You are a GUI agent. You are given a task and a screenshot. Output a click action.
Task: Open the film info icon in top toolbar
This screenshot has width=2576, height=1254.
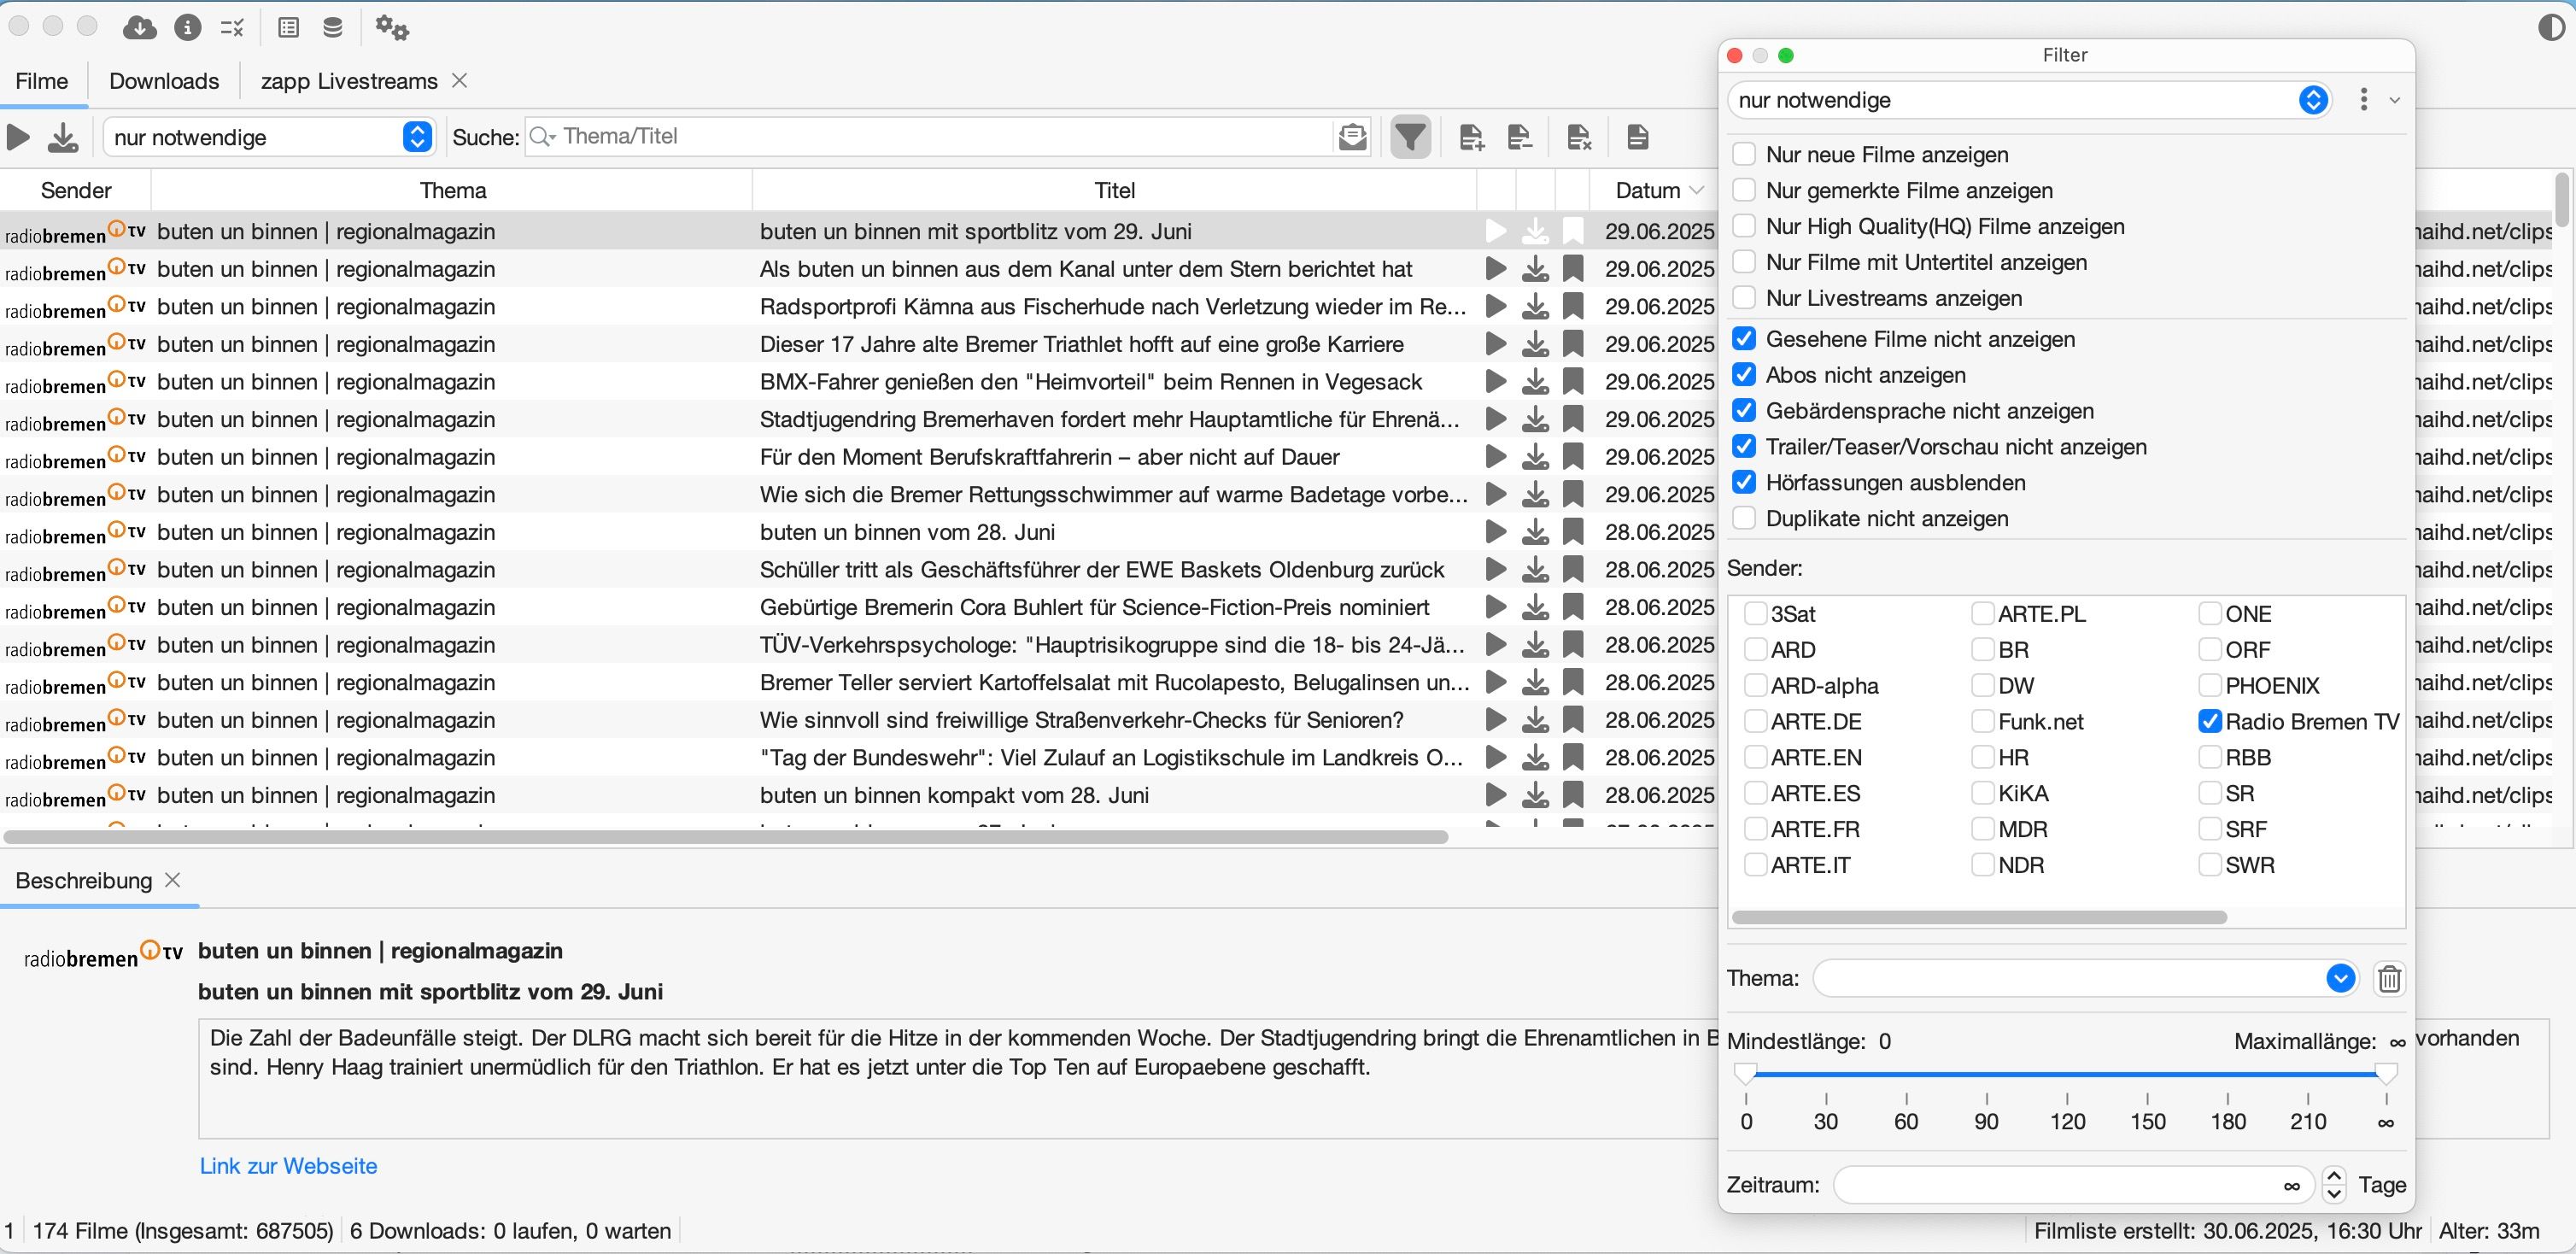click(187, 28)
